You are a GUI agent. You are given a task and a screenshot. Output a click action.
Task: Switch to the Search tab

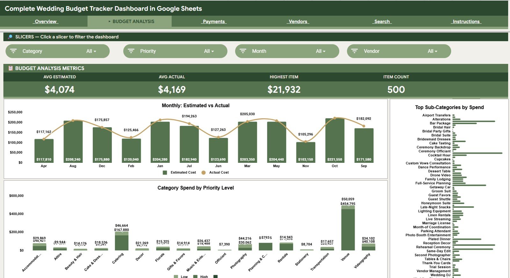[382, 21]
